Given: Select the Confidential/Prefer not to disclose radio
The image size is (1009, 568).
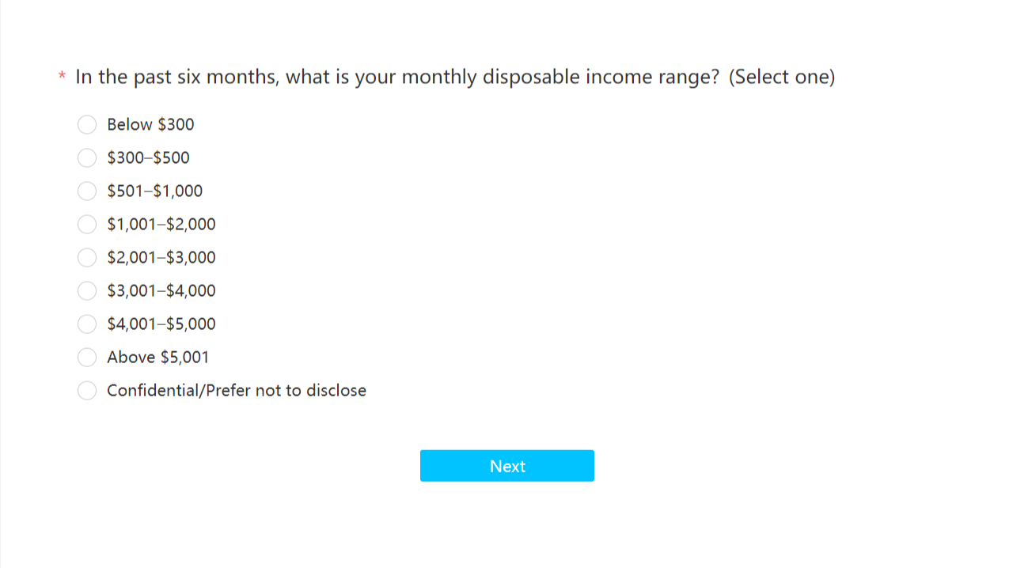Looking at the screenshot, I should point(87,391).
